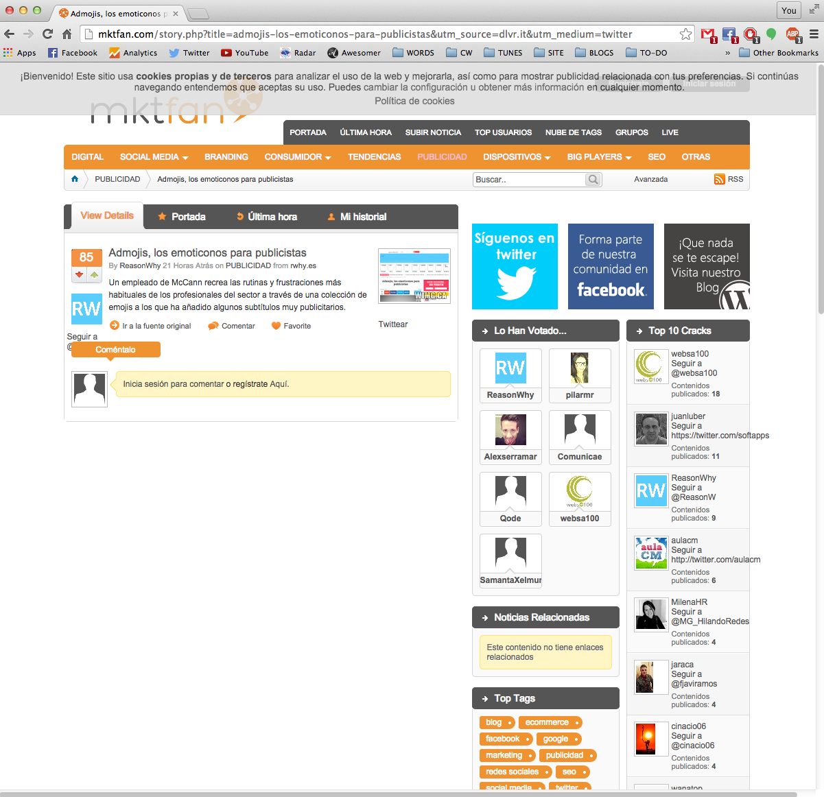Click the Comentar link

[231, 326]
